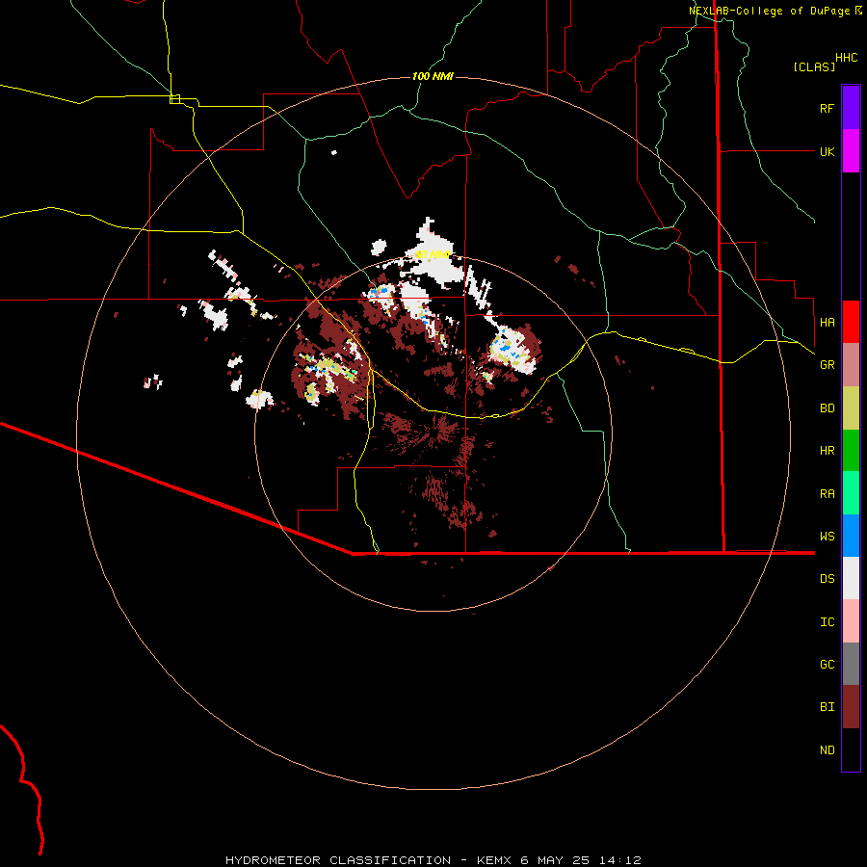867x867 pixels.
Task: Click the small square marker on yellow highway line
Action: click(174, 99)
